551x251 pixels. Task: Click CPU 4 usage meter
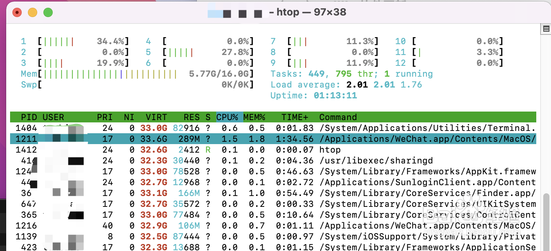[x=200, y=41]
